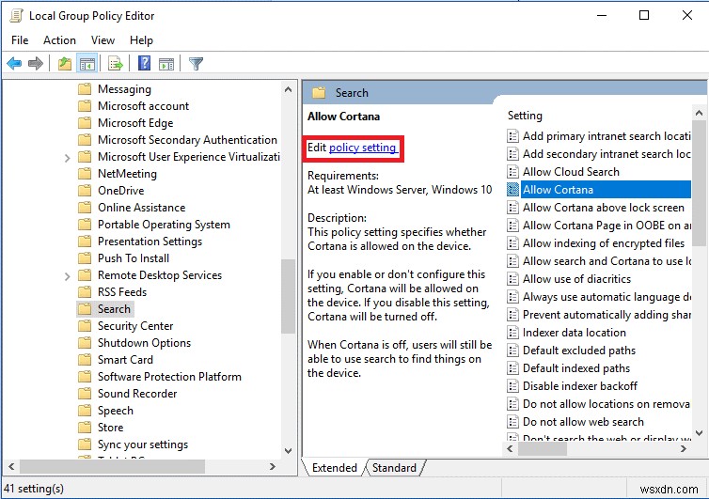This screenshot has width=709, height=499.
Task: Toggle the show/hide action pane icon
Action: click(166, 64)
